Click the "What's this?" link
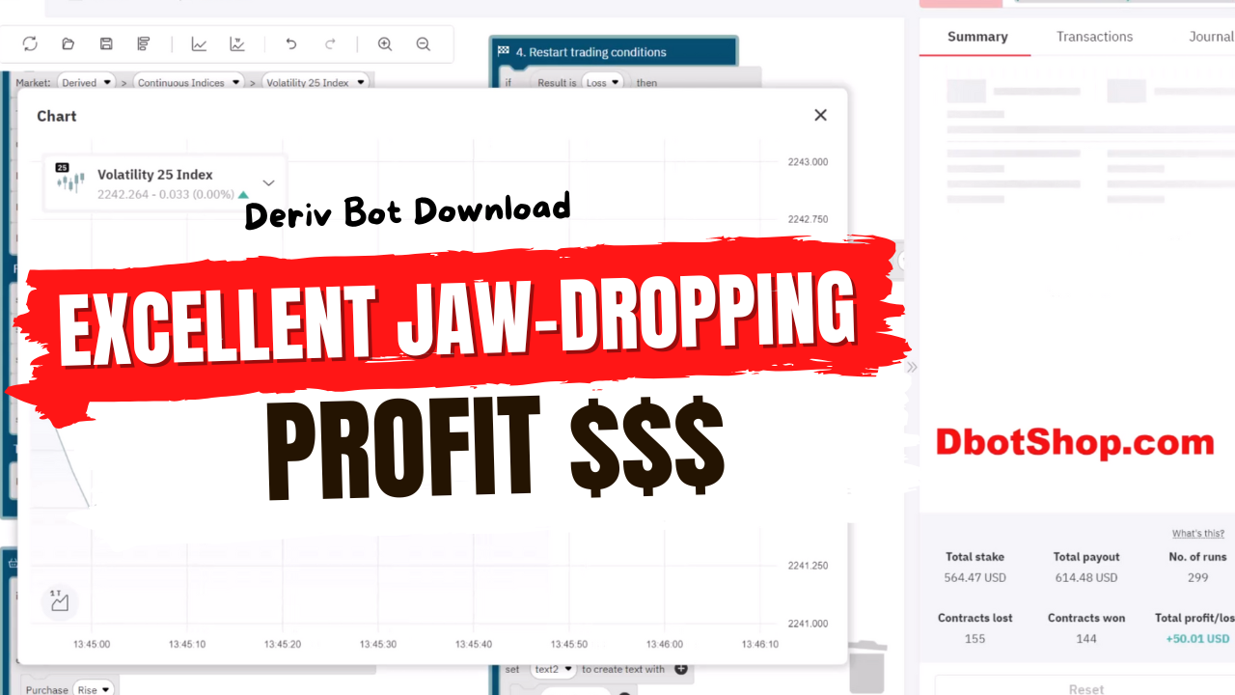The width and height of the screenshot is (1235, 695). point(1197,533)
